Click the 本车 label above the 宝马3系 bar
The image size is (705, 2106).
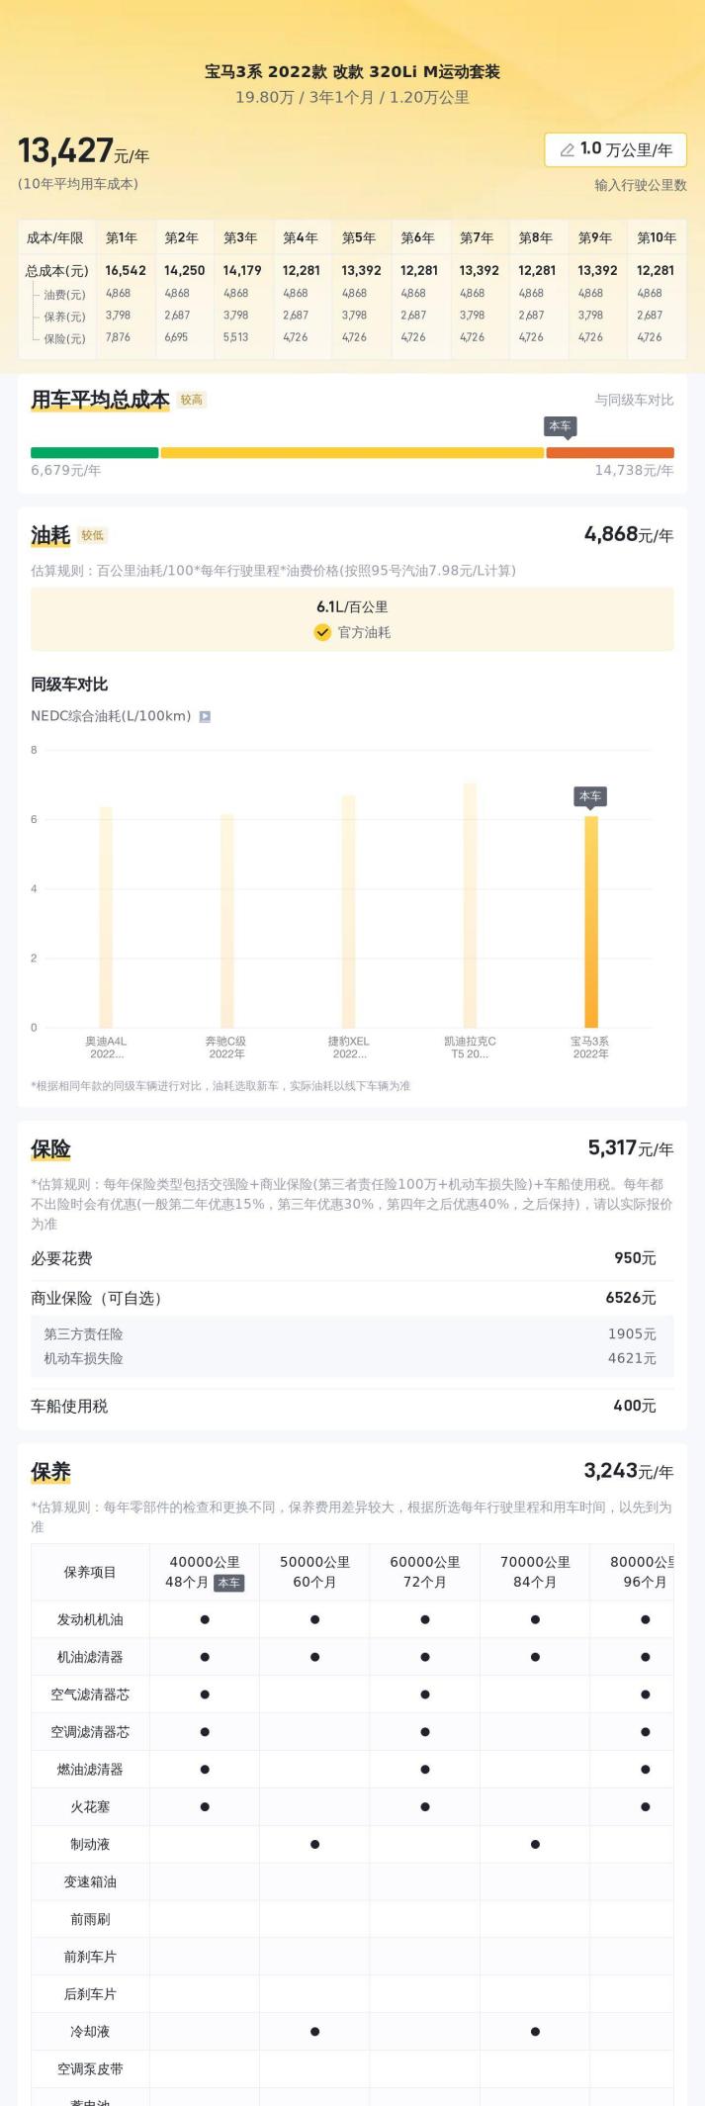click(x=590, y=796)
